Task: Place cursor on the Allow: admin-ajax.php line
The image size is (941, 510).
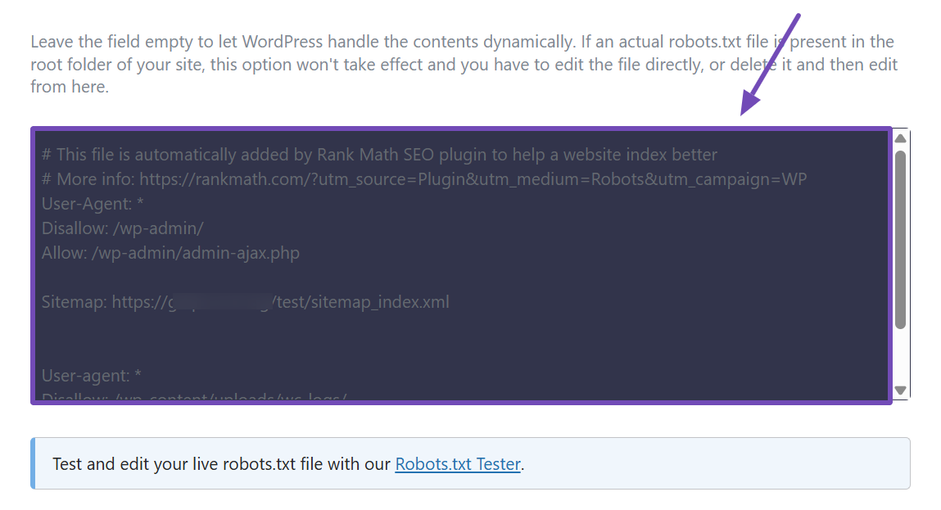Action: coord(170,252)
